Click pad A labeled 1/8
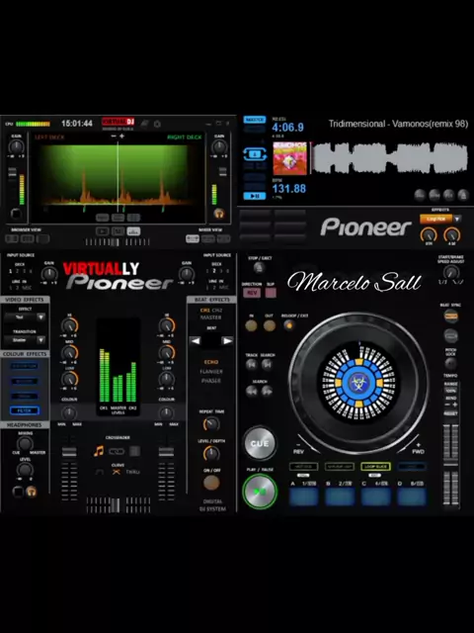This screenshot has width=474, height=633. point(304,497)
